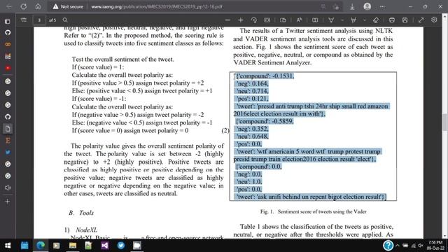
Task: Show hidden system tray icons
Action: click(x=398, y=246)
